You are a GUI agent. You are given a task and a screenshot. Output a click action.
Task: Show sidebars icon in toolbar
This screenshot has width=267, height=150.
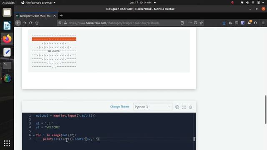click(237, 23)
